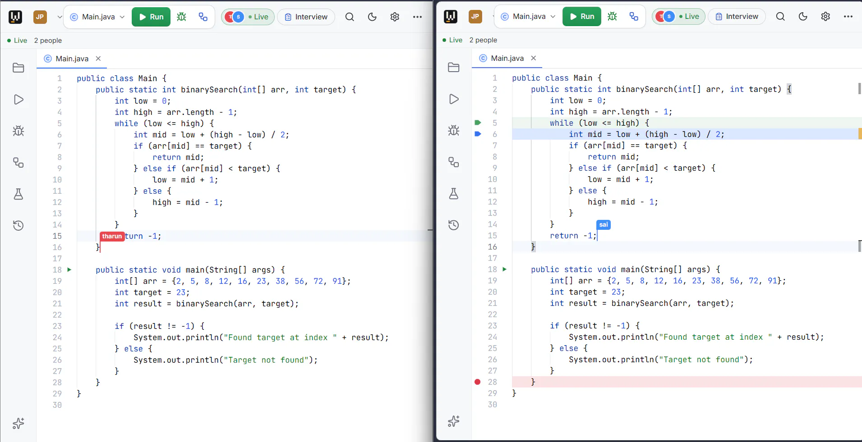
Task: Open the Tests flask icon in left sidebar
Action: tap(18, 194)
